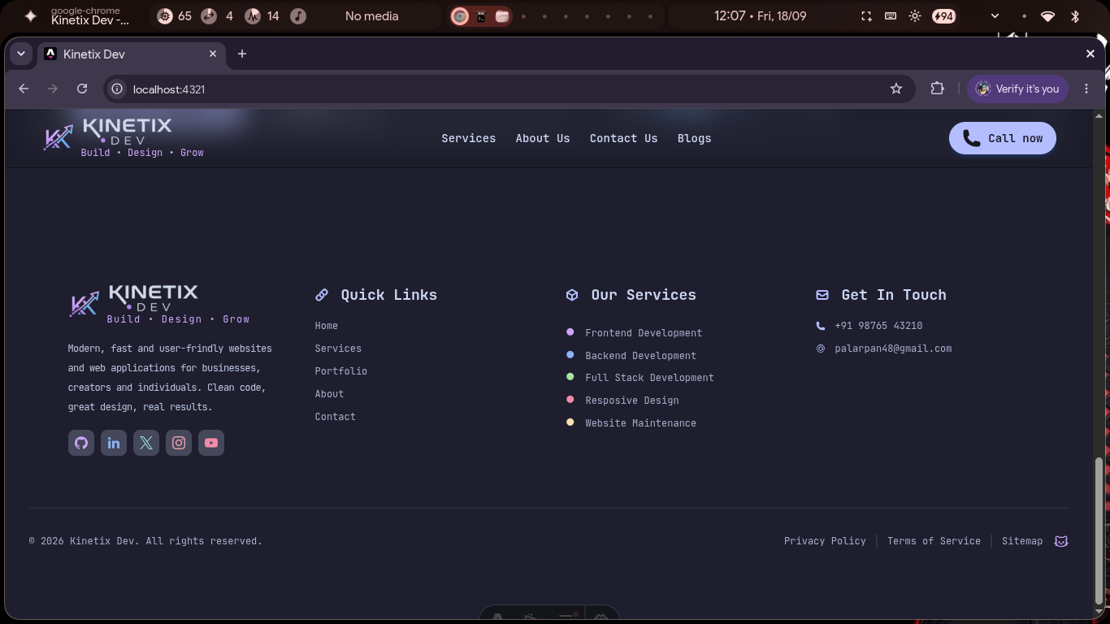Click the music note media icon
This screenshot has height=624, width=1110.
click(x=298, y=16)
